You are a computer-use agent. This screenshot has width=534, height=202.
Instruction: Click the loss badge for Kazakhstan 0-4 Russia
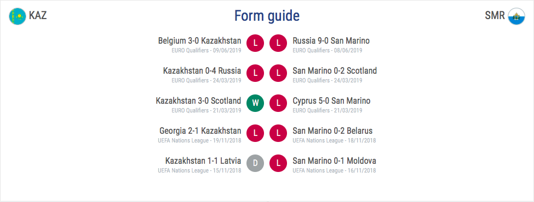coord(255,73)
